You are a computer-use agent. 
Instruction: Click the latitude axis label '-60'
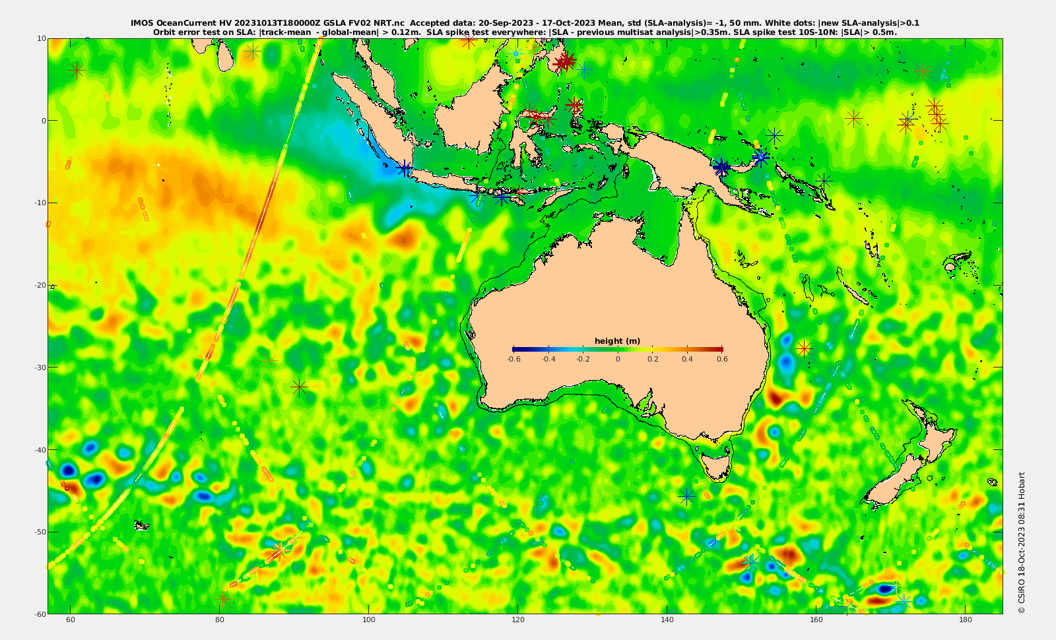(40, 614)
